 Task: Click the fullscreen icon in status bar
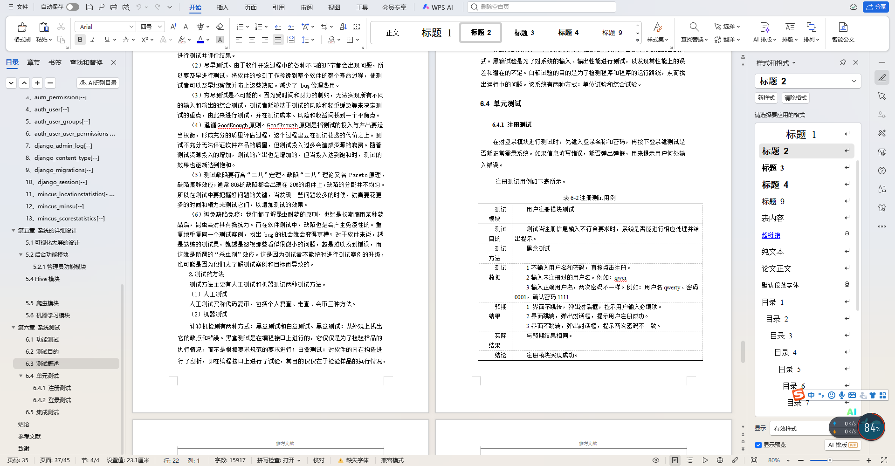884,460
